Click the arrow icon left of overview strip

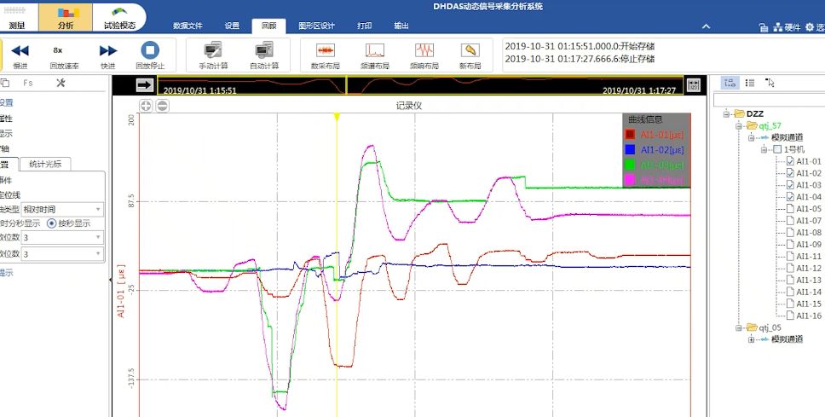pos(145,84)
